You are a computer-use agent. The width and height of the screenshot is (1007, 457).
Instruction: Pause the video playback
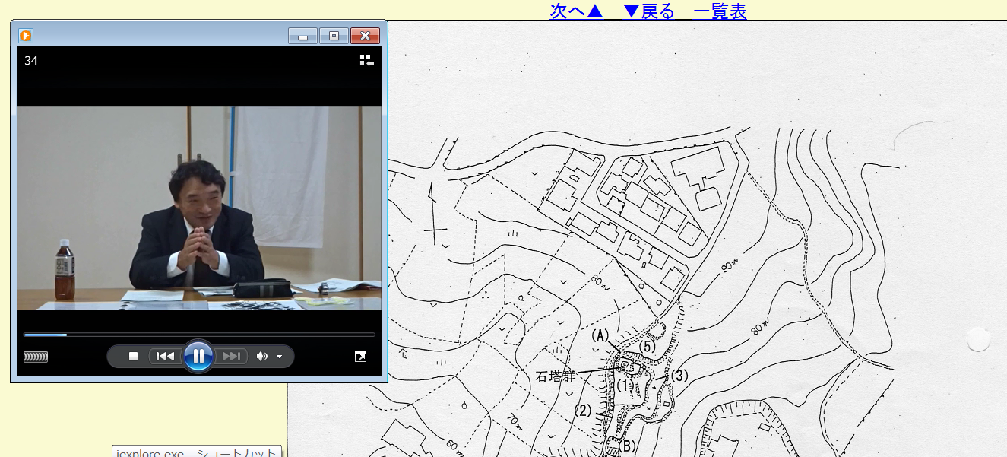(198, 356)
